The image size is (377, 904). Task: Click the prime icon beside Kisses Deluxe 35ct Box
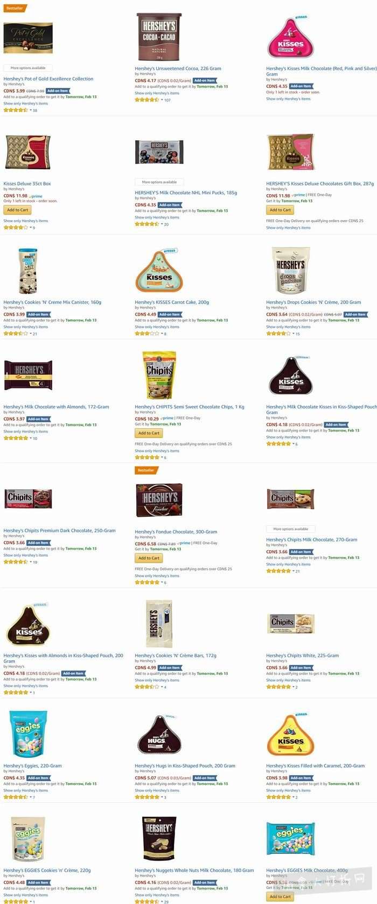point(37,196)
